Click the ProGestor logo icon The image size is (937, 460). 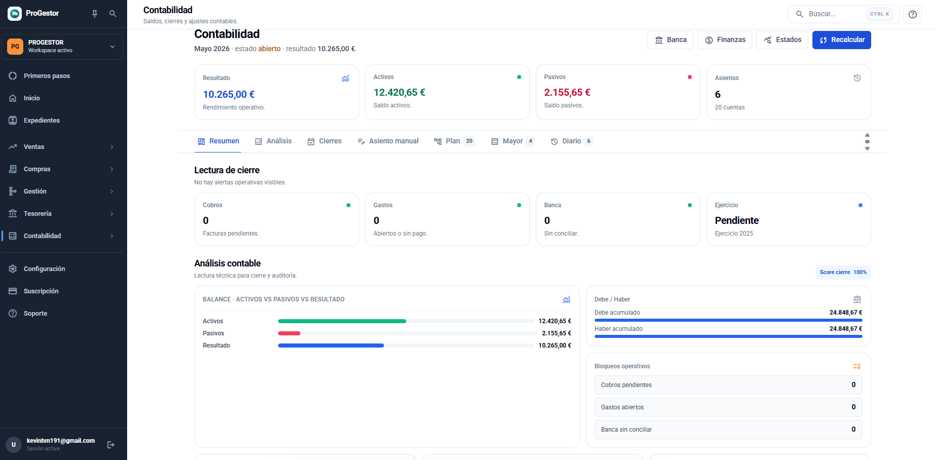point(15,14)
